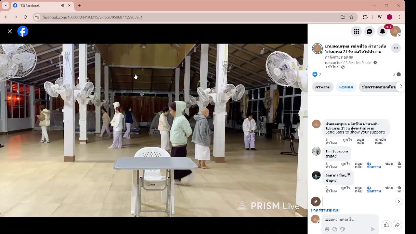
Task: Switch to the ภาพรวม tab
Action: point(323,87)
